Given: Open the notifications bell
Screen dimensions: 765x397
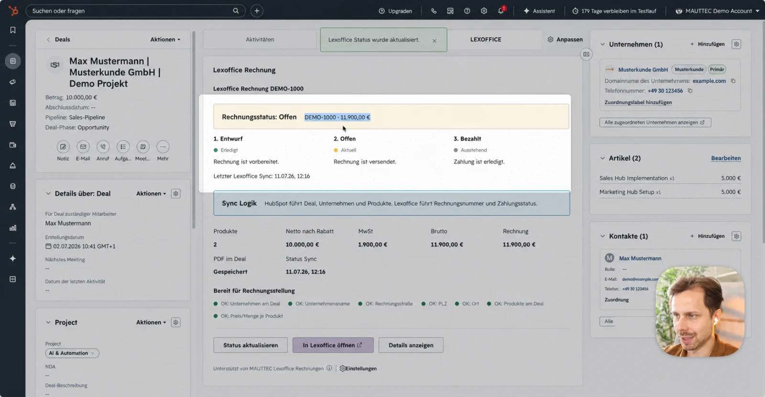Looking at the screenshot, I should pyautogui.click(x=501, y=10).
